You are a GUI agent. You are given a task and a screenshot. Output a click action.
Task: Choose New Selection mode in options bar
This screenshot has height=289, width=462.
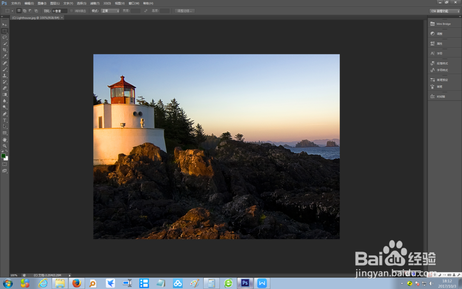pos(19,11)
